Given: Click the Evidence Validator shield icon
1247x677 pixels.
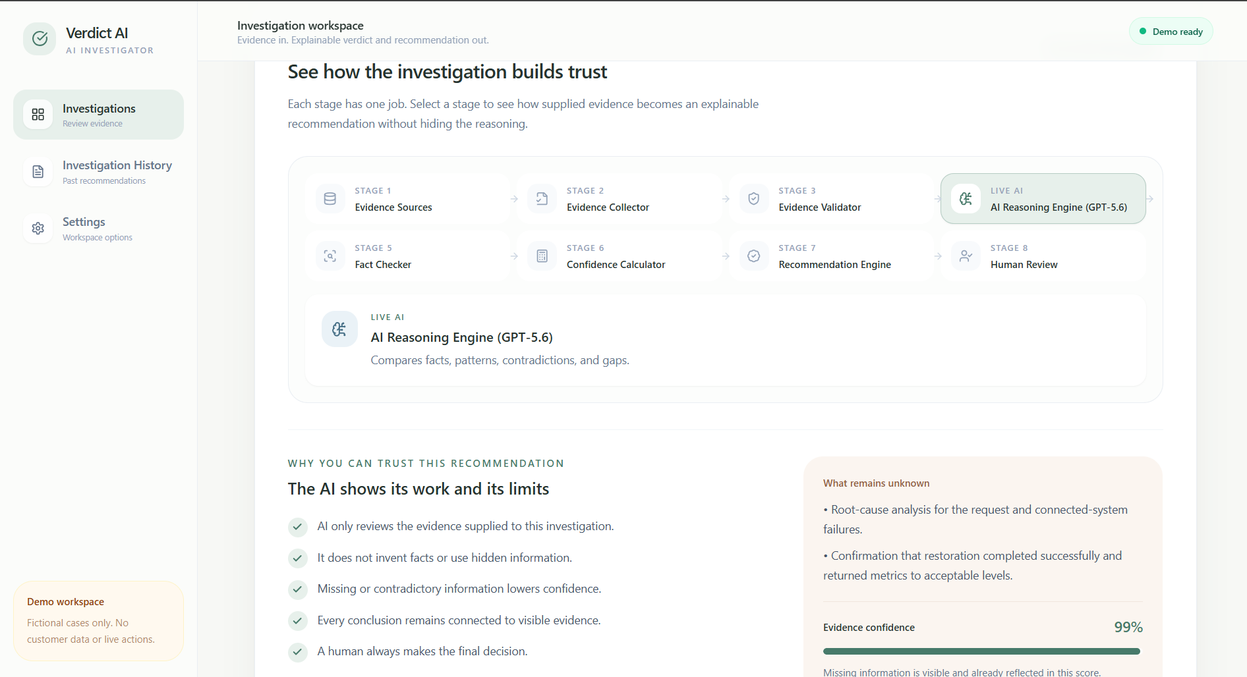Looking at the screenshot, I should (x=754, y=199).
